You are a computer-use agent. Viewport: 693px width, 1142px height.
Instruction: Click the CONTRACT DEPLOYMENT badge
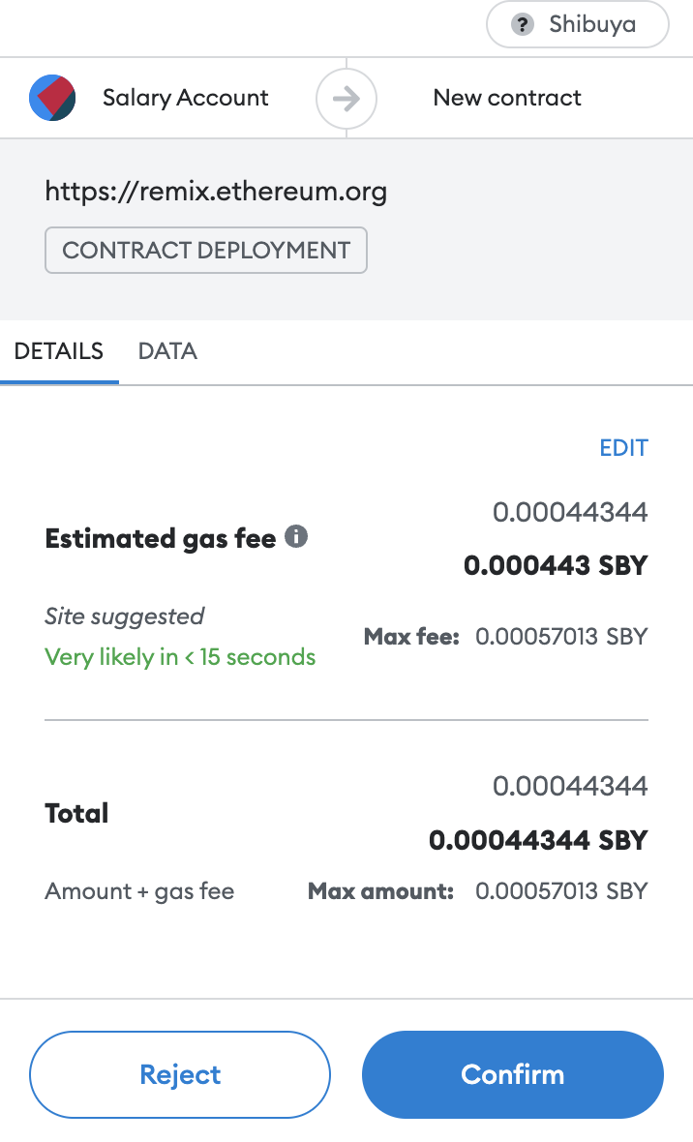click(x=206, y=251)
